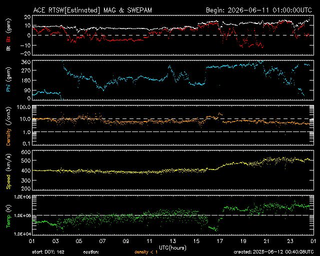Viewport: 320px width, 256px height.
Task: Click the ACE RTSW MAG & SWEPAM title
Action: (92, 10)
